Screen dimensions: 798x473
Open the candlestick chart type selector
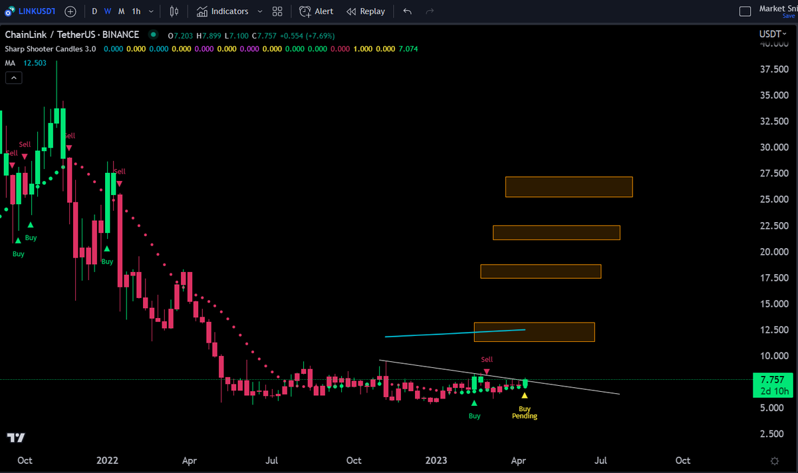pos(174,11)
